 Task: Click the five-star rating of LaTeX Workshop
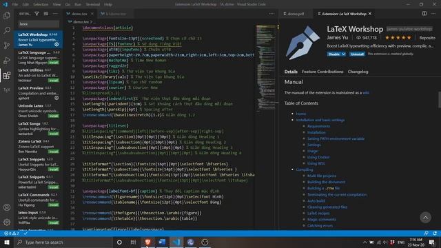[x=398, y=37]
